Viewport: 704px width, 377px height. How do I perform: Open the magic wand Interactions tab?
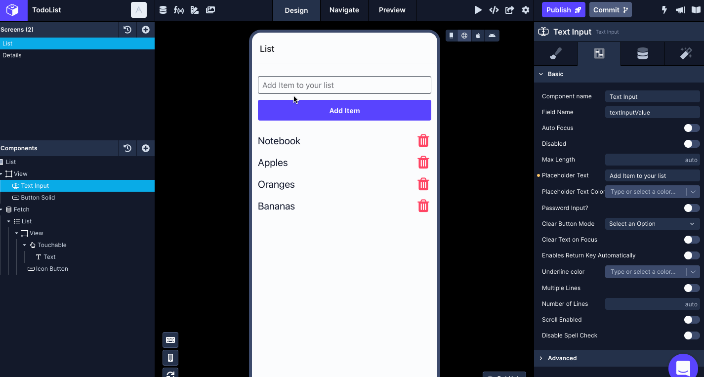(x=686, y=54)
